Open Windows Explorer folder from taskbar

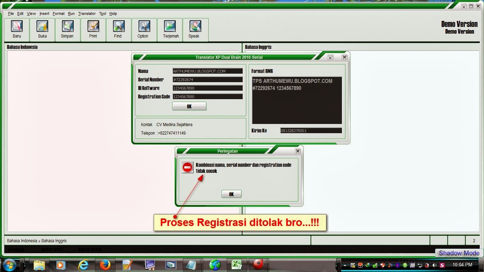[39, 265]
